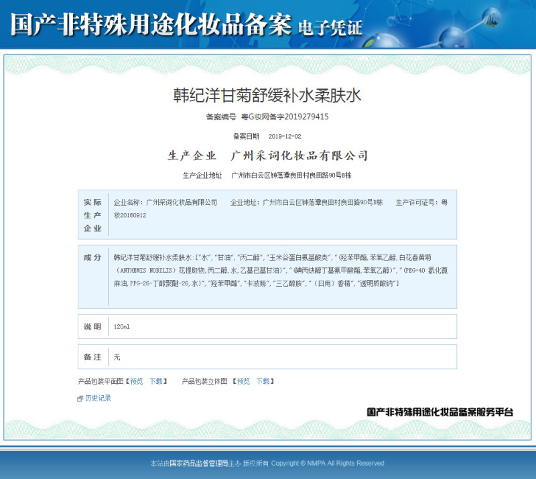Screen dimensions: 536x479
Task: Click the 120ml description value
Action: (x=122, y=327)
